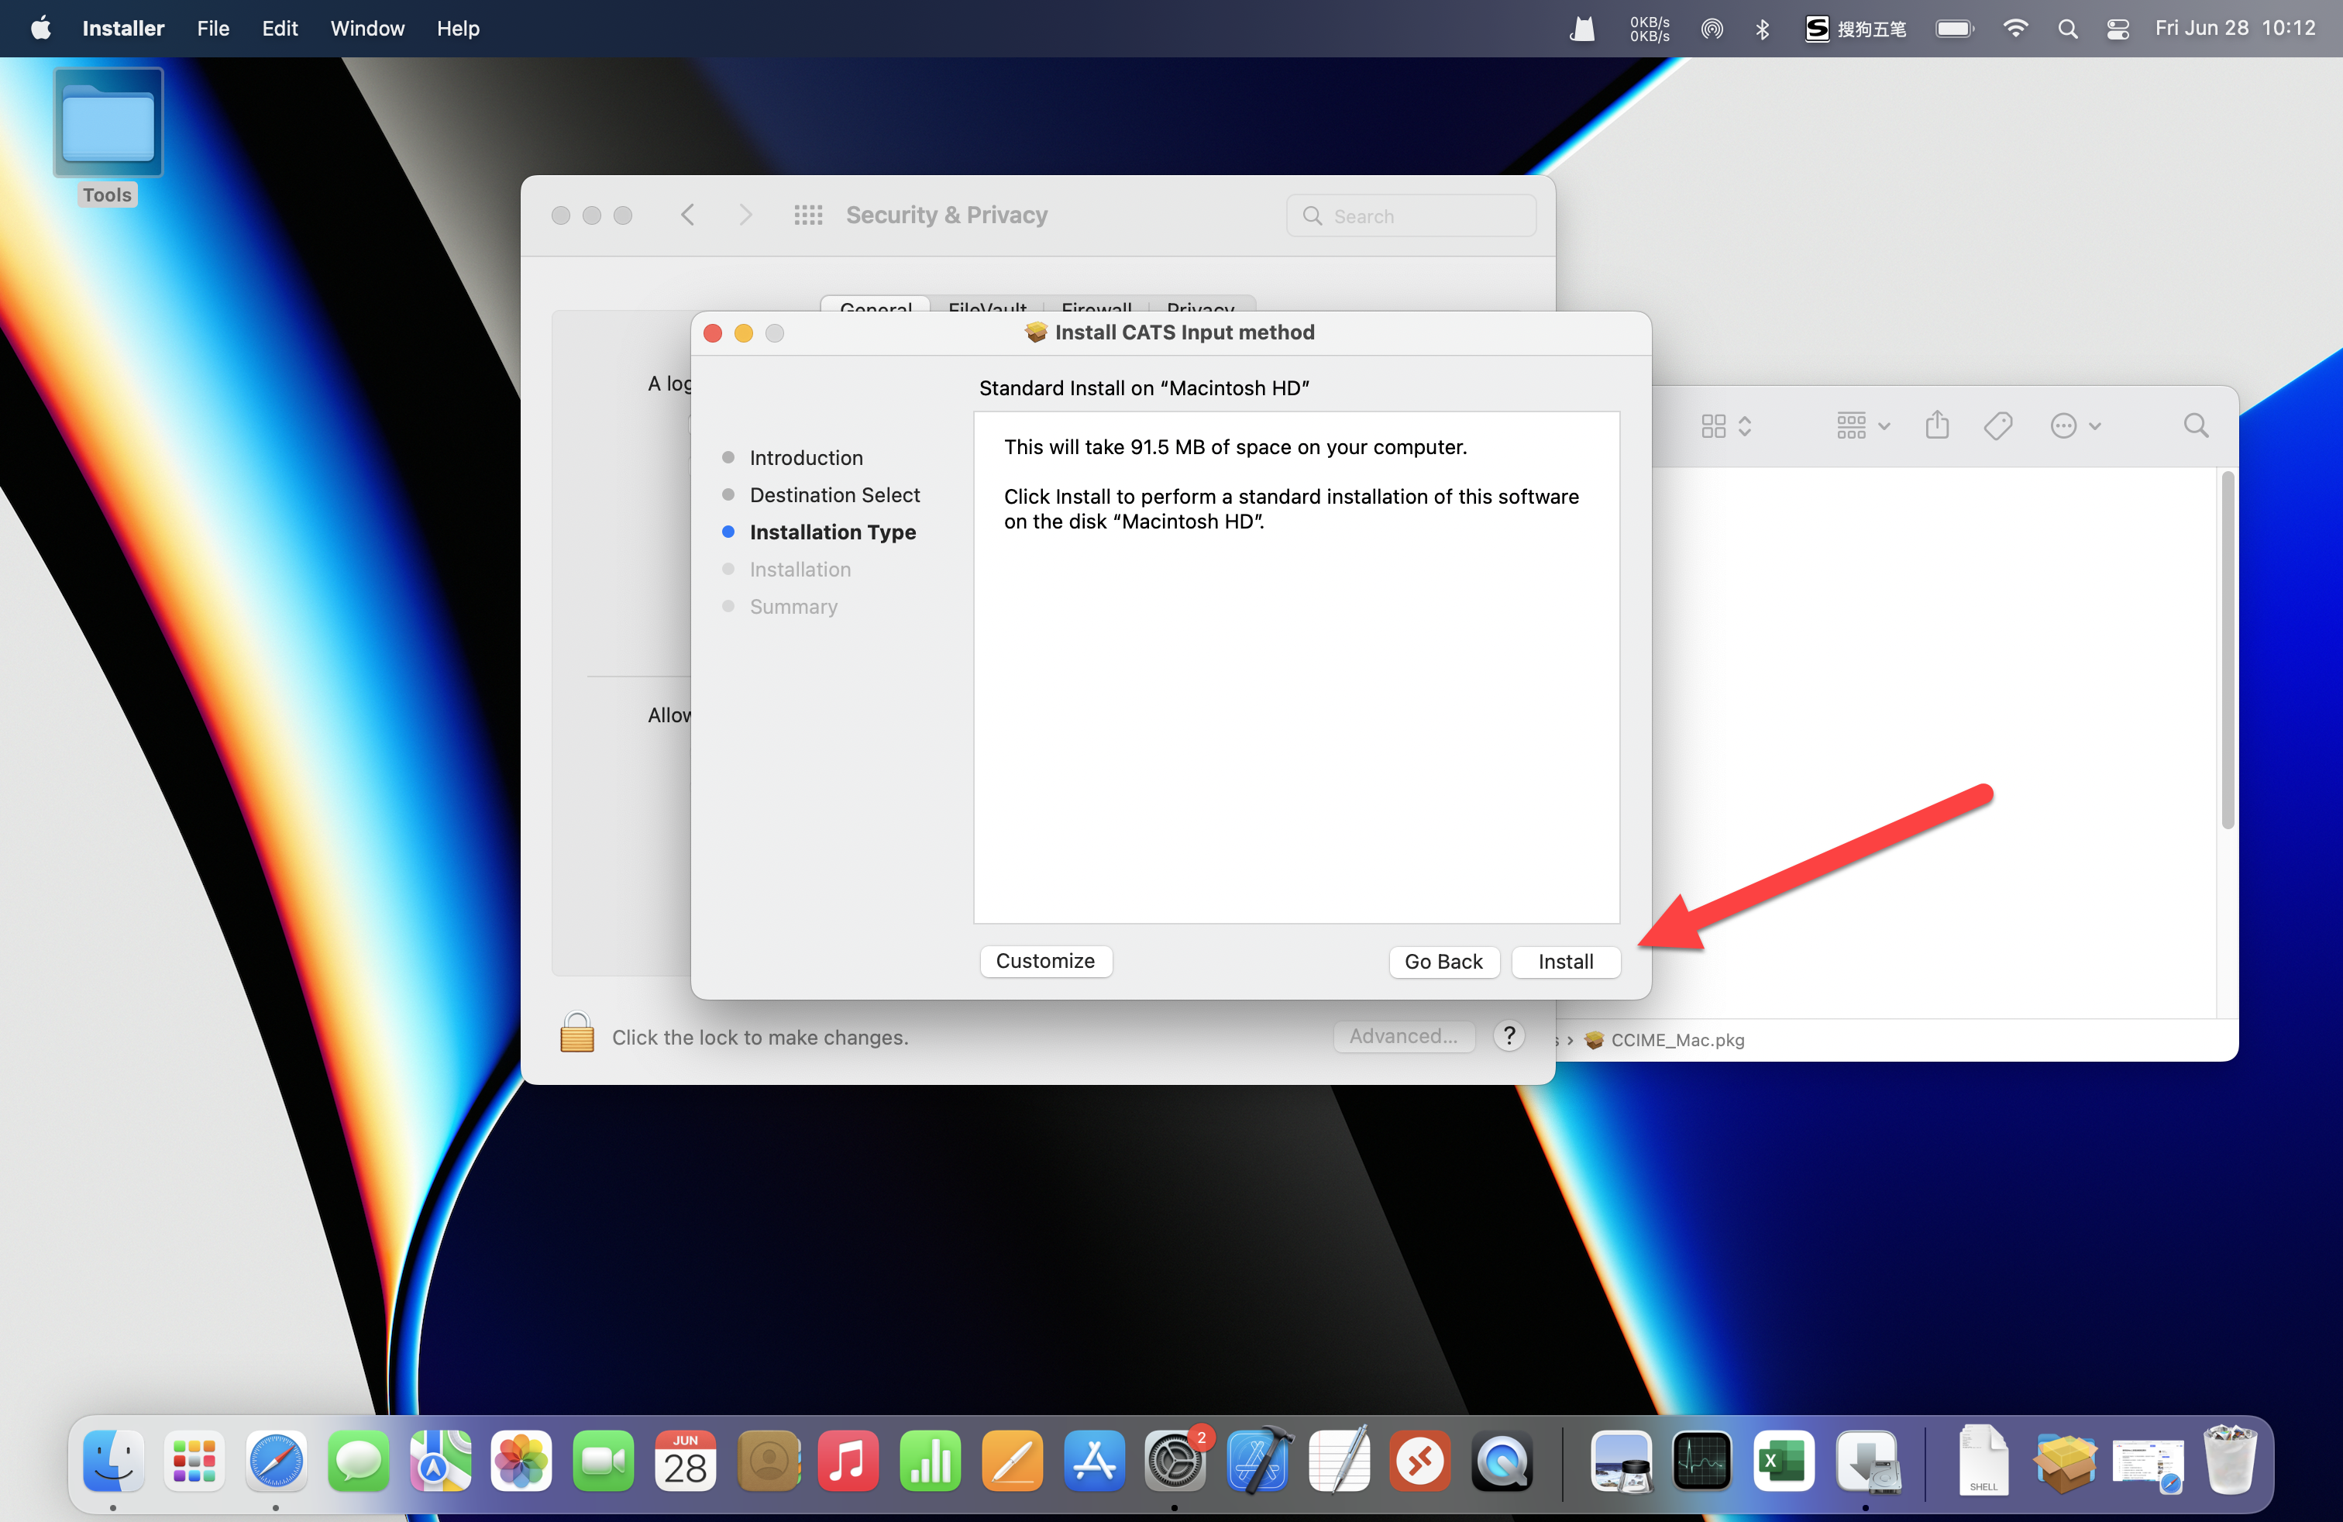This screenshot has width=2343, height=1522.
Task: Click the lock icon to make changes
Action: tap(577, 1034)
